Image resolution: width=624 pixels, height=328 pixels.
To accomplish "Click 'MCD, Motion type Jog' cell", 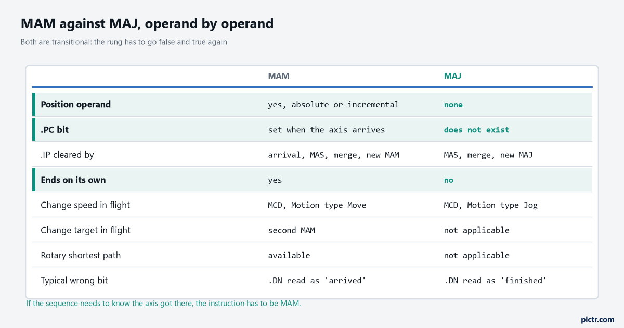I will [x=491, y=205].
